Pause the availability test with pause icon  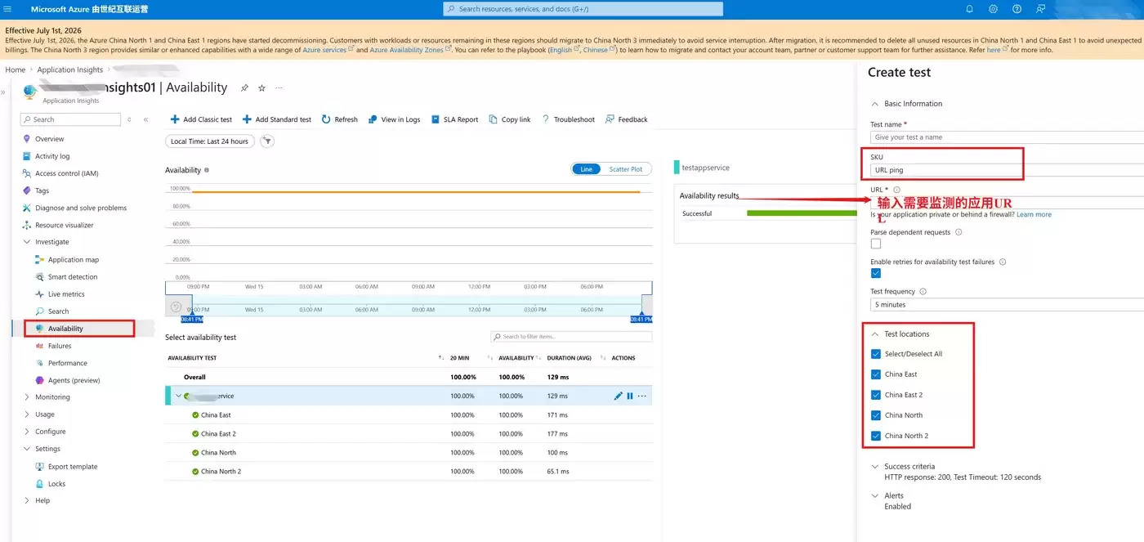pos(630,396)
